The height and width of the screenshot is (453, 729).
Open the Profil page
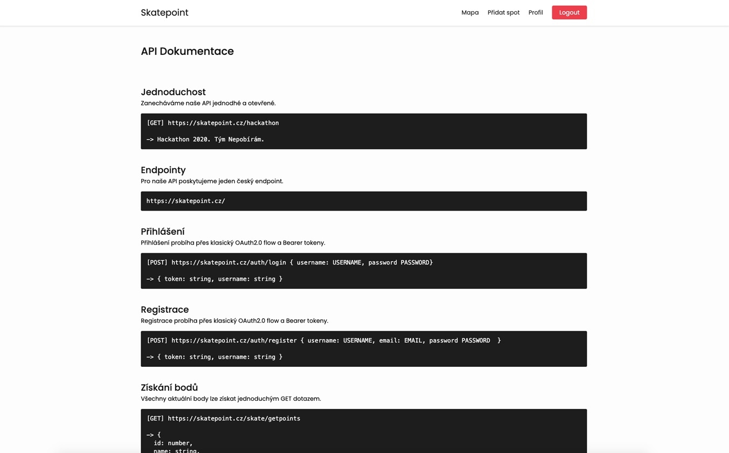click(x=536, y=12)
